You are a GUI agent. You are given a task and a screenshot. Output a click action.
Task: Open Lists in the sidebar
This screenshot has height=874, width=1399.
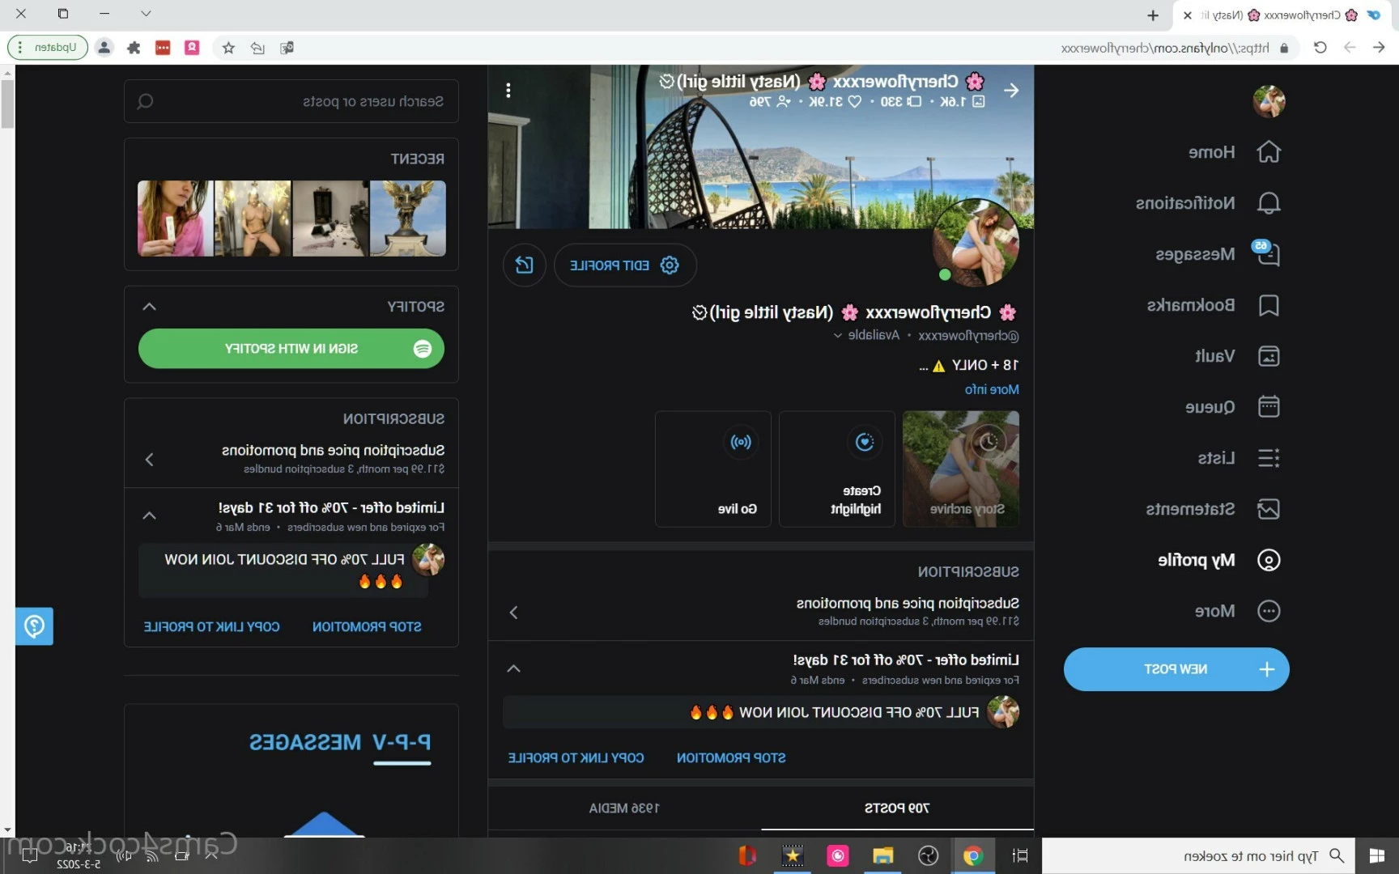coord(1238,458)
